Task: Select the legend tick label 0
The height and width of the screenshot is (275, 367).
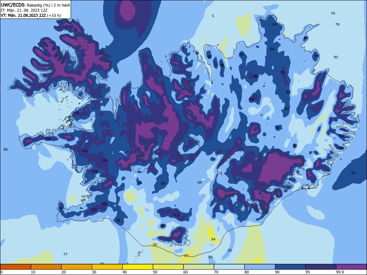Action: 1,272
